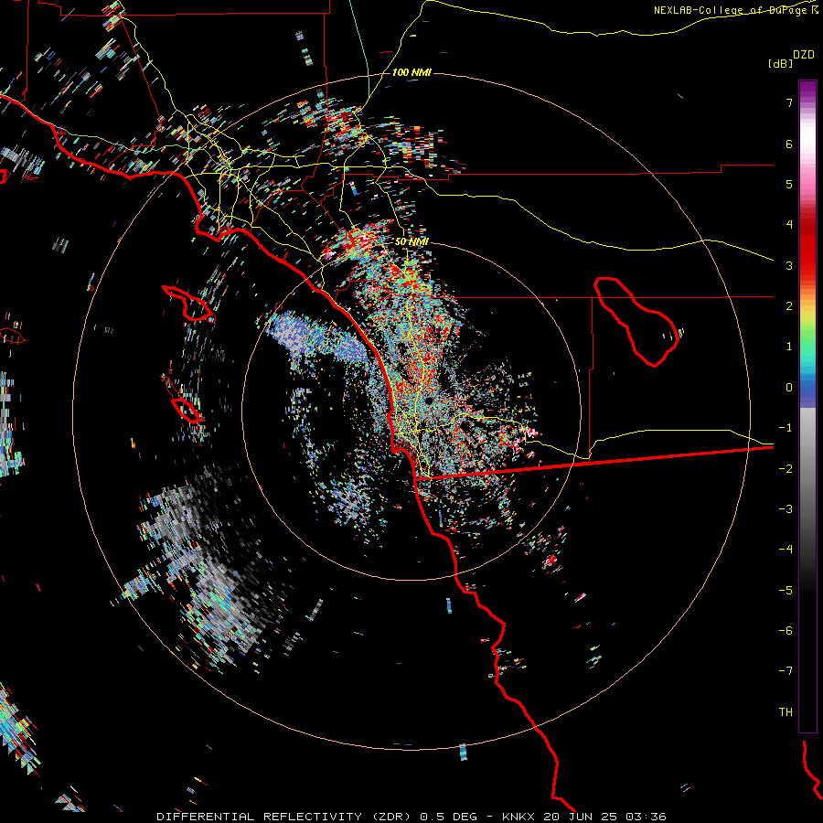Click the "2" value on the color scale

[x=789, y=306]
